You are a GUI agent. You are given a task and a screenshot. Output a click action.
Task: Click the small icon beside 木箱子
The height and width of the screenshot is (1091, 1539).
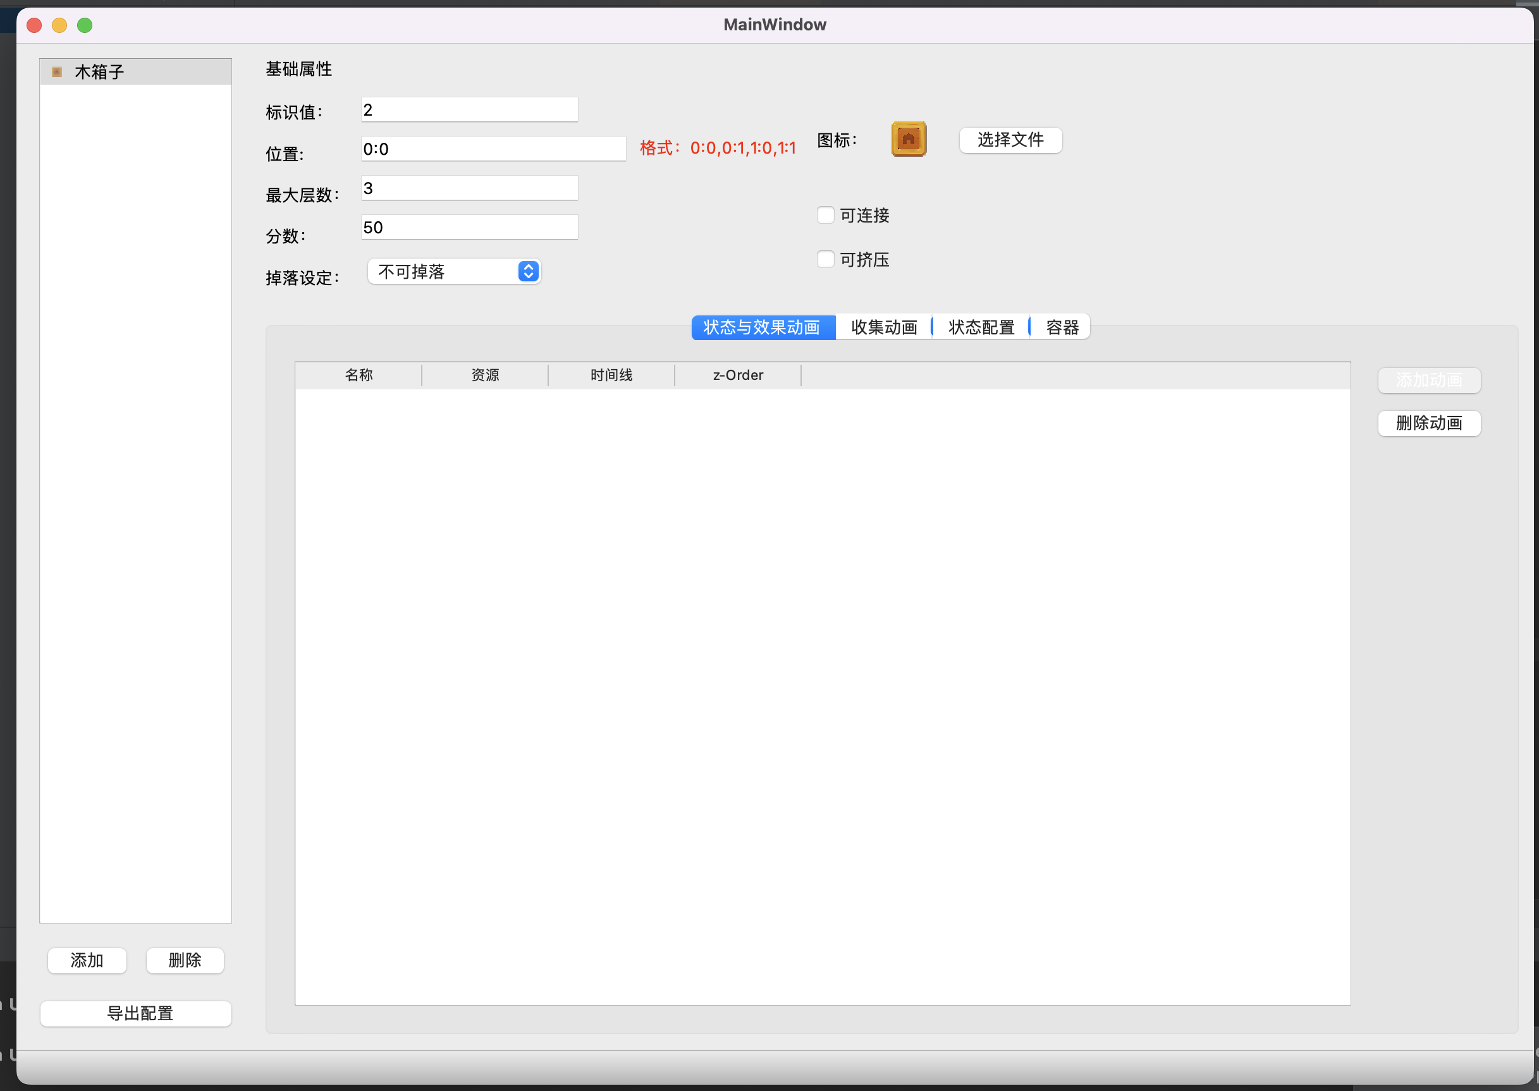click(x=57, y=72)
